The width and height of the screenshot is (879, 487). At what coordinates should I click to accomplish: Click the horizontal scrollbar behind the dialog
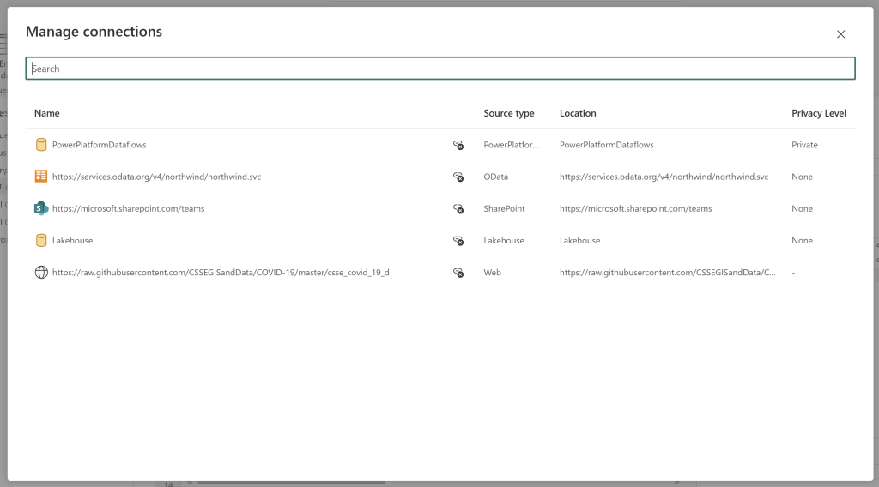click(x=291, y=483)
